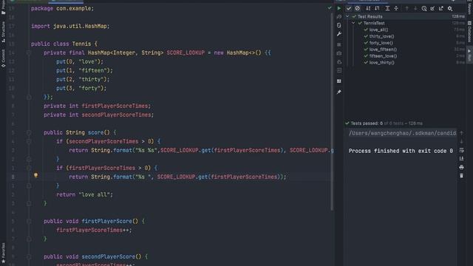
Task: Go to next failed test arrow
Action: pyautogui.click(x=415, y=8)
